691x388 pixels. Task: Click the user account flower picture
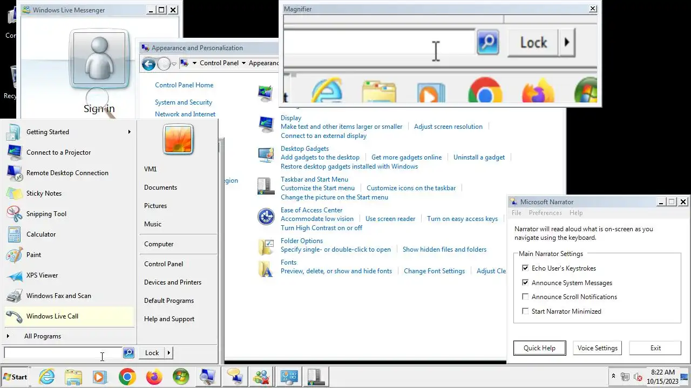coord(178,140)
